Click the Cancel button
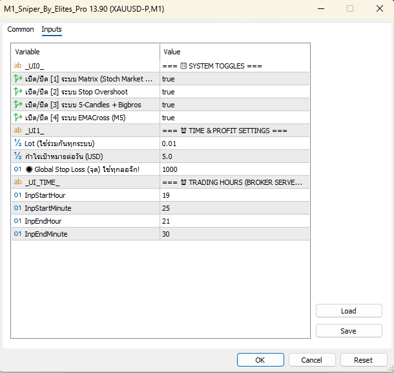394x373 pixels. click(x=312, y=360)
